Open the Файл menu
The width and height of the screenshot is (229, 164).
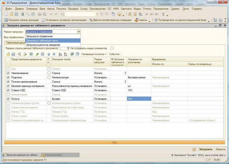[x=8, y=9]
